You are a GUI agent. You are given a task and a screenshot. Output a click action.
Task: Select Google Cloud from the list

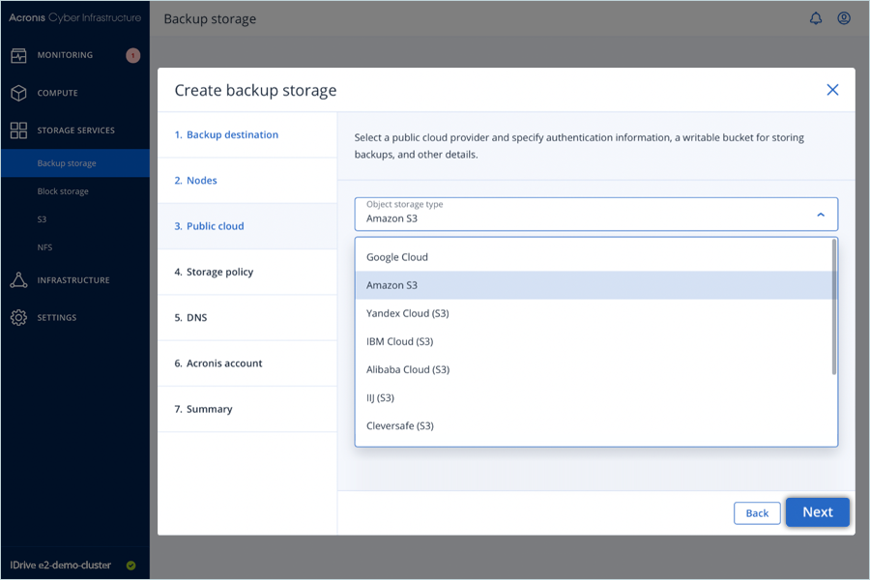point(397,257)
